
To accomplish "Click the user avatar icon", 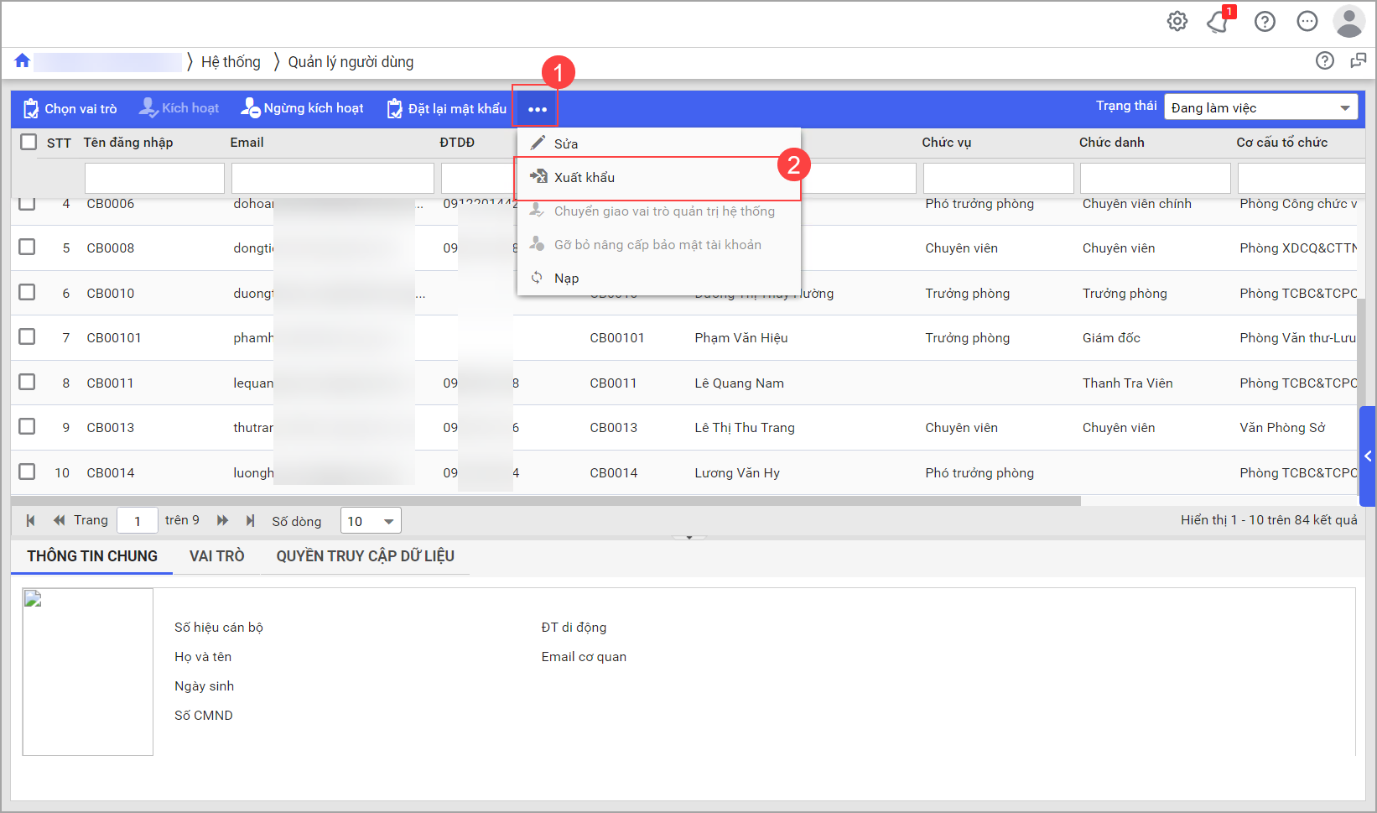I will [x=1348, y=22].
